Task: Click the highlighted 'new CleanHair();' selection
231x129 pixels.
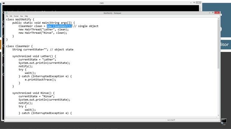Action: click(60, 26)
